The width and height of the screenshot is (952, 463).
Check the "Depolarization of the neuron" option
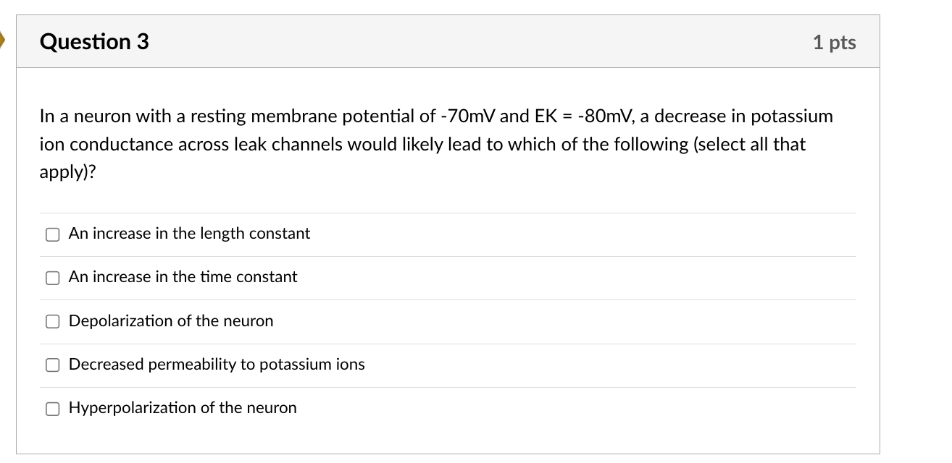52,321
